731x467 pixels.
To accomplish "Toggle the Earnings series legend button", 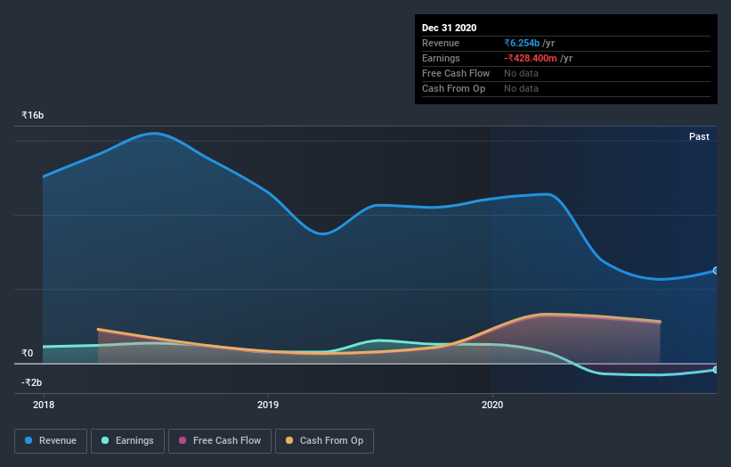I will (x=127, y=441).
